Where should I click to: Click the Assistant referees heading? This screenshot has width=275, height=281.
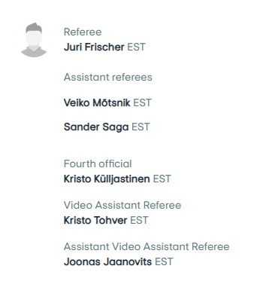108,77
